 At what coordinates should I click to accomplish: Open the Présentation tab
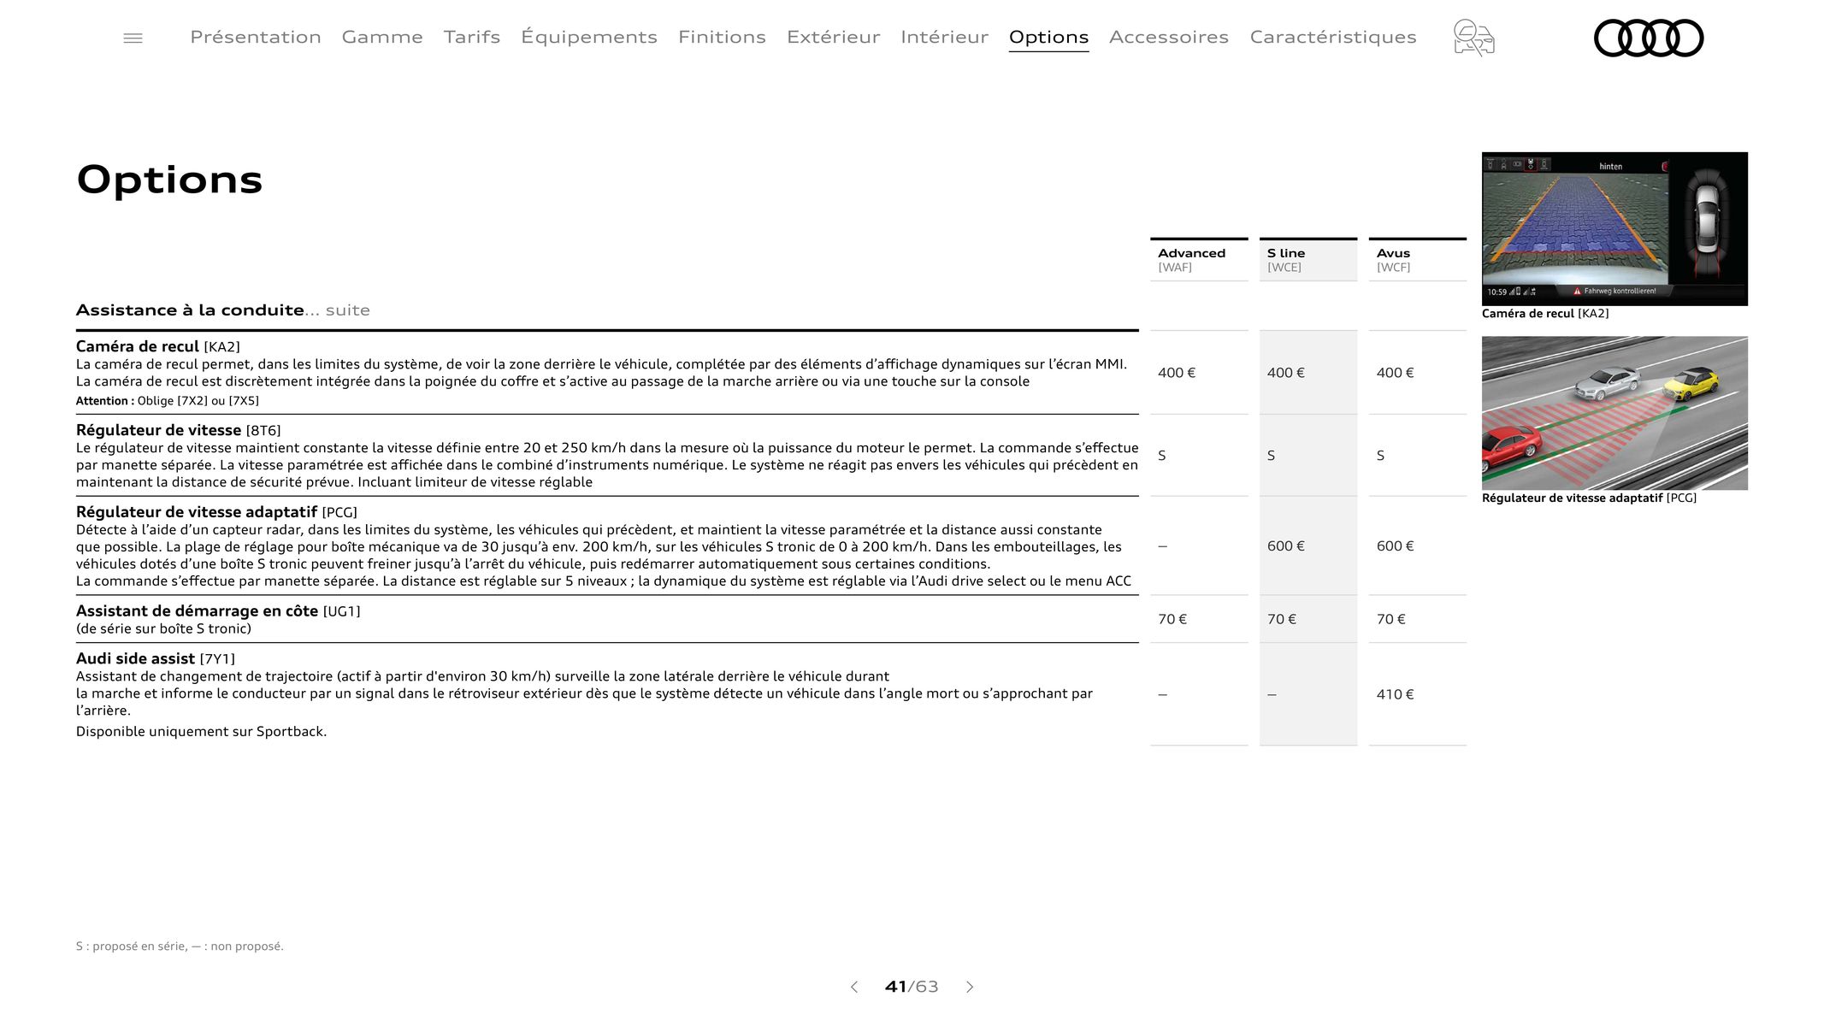[256, 37]
